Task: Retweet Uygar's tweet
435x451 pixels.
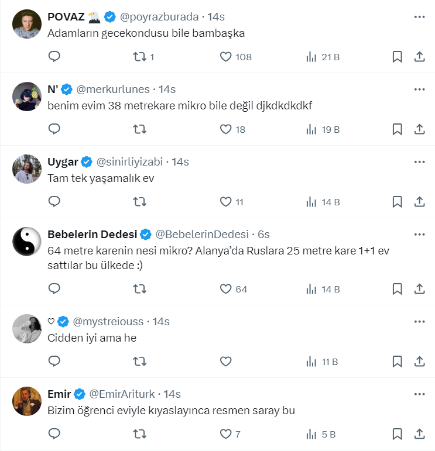Action: (140, 202)
